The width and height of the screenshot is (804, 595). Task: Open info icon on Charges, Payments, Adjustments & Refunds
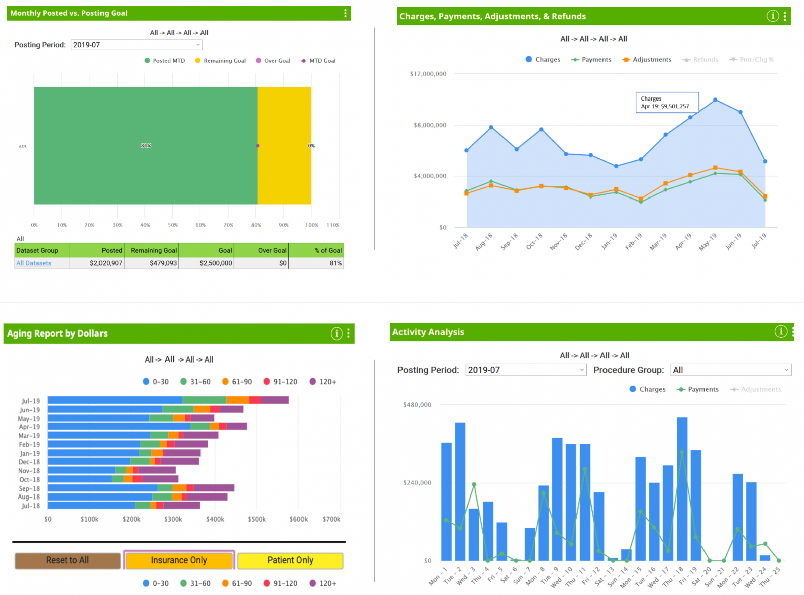tap(773, 16)
